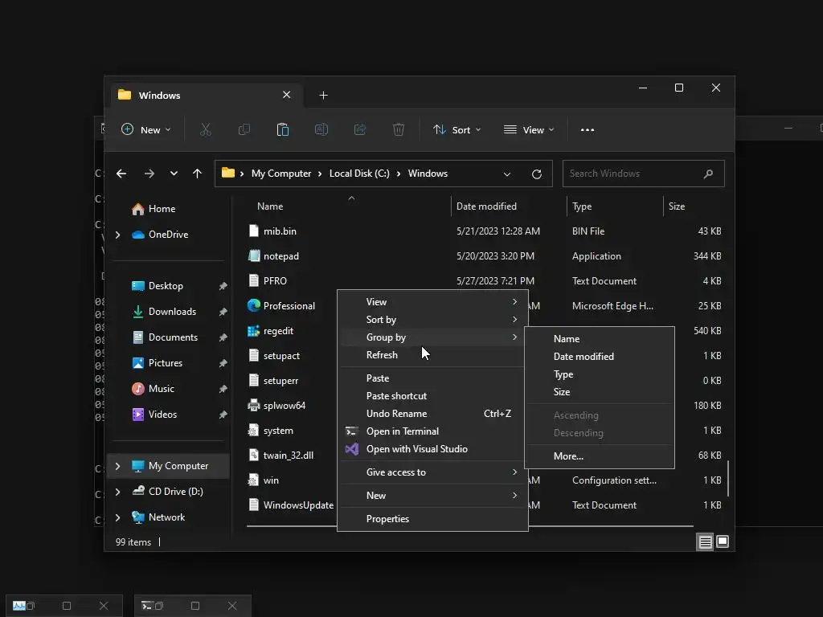Group by Name in submenu
This screenshot has height=617, width=823.
pos(600,339)
